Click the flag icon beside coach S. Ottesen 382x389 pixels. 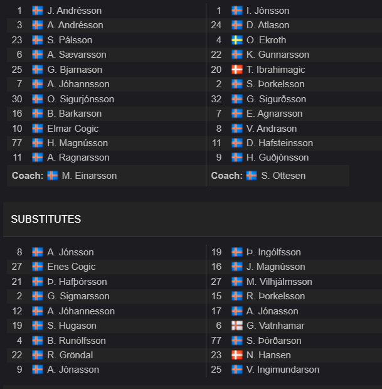point(252,176)
